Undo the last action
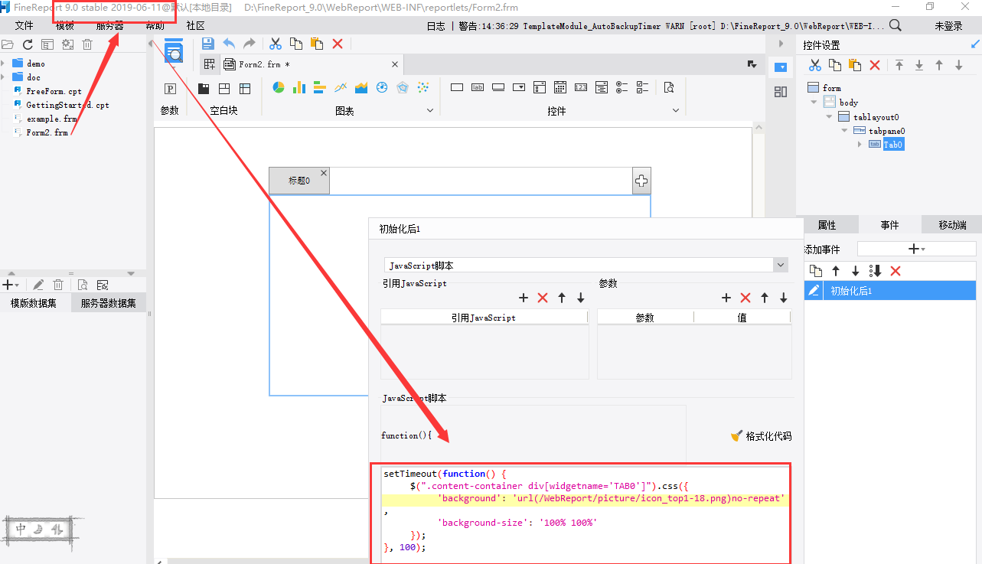982x564 pixels. coord(228,44)
